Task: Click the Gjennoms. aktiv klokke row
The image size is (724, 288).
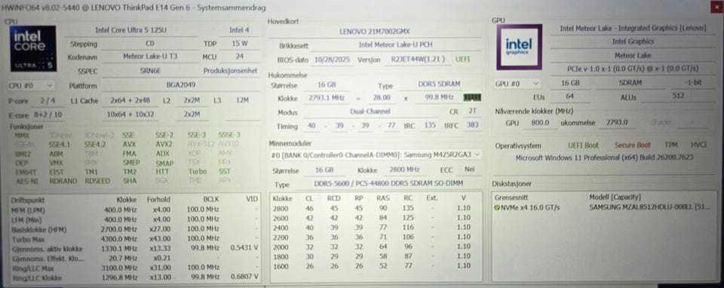Action: 134,248
